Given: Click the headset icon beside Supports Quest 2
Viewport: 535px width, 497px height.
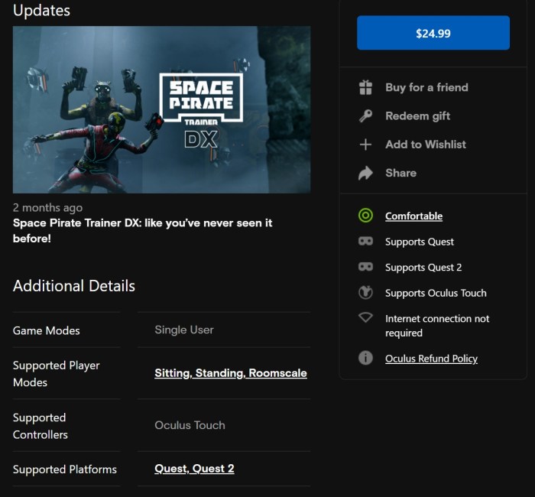Looking at the screenshot, I should pyautogui.click(x=365, y=267).
